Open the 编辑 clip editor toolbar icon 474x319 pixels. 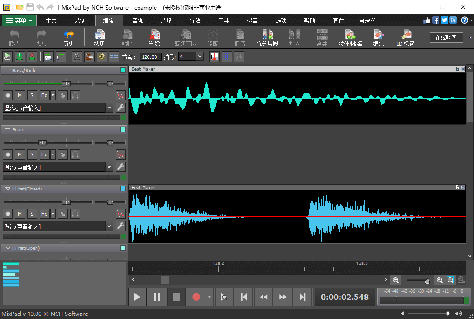coord(378,38)
